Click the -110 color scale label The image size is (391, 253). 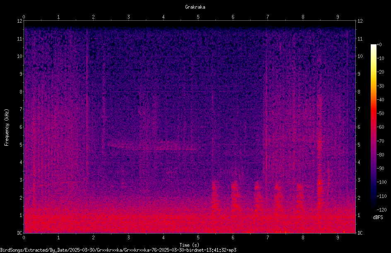click(x=381, y=196)
